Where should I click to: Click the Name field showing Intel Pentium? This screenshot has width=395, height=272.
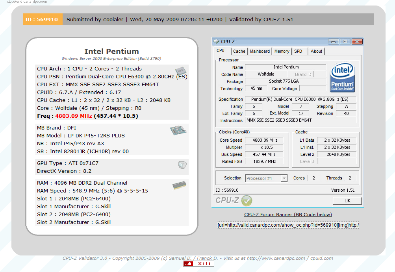(286, 67)
